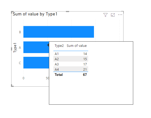This screenshot has height=118, width=151.
Task: Click the left-middle resize handle of visual
Action: click(x=12, y=49)
